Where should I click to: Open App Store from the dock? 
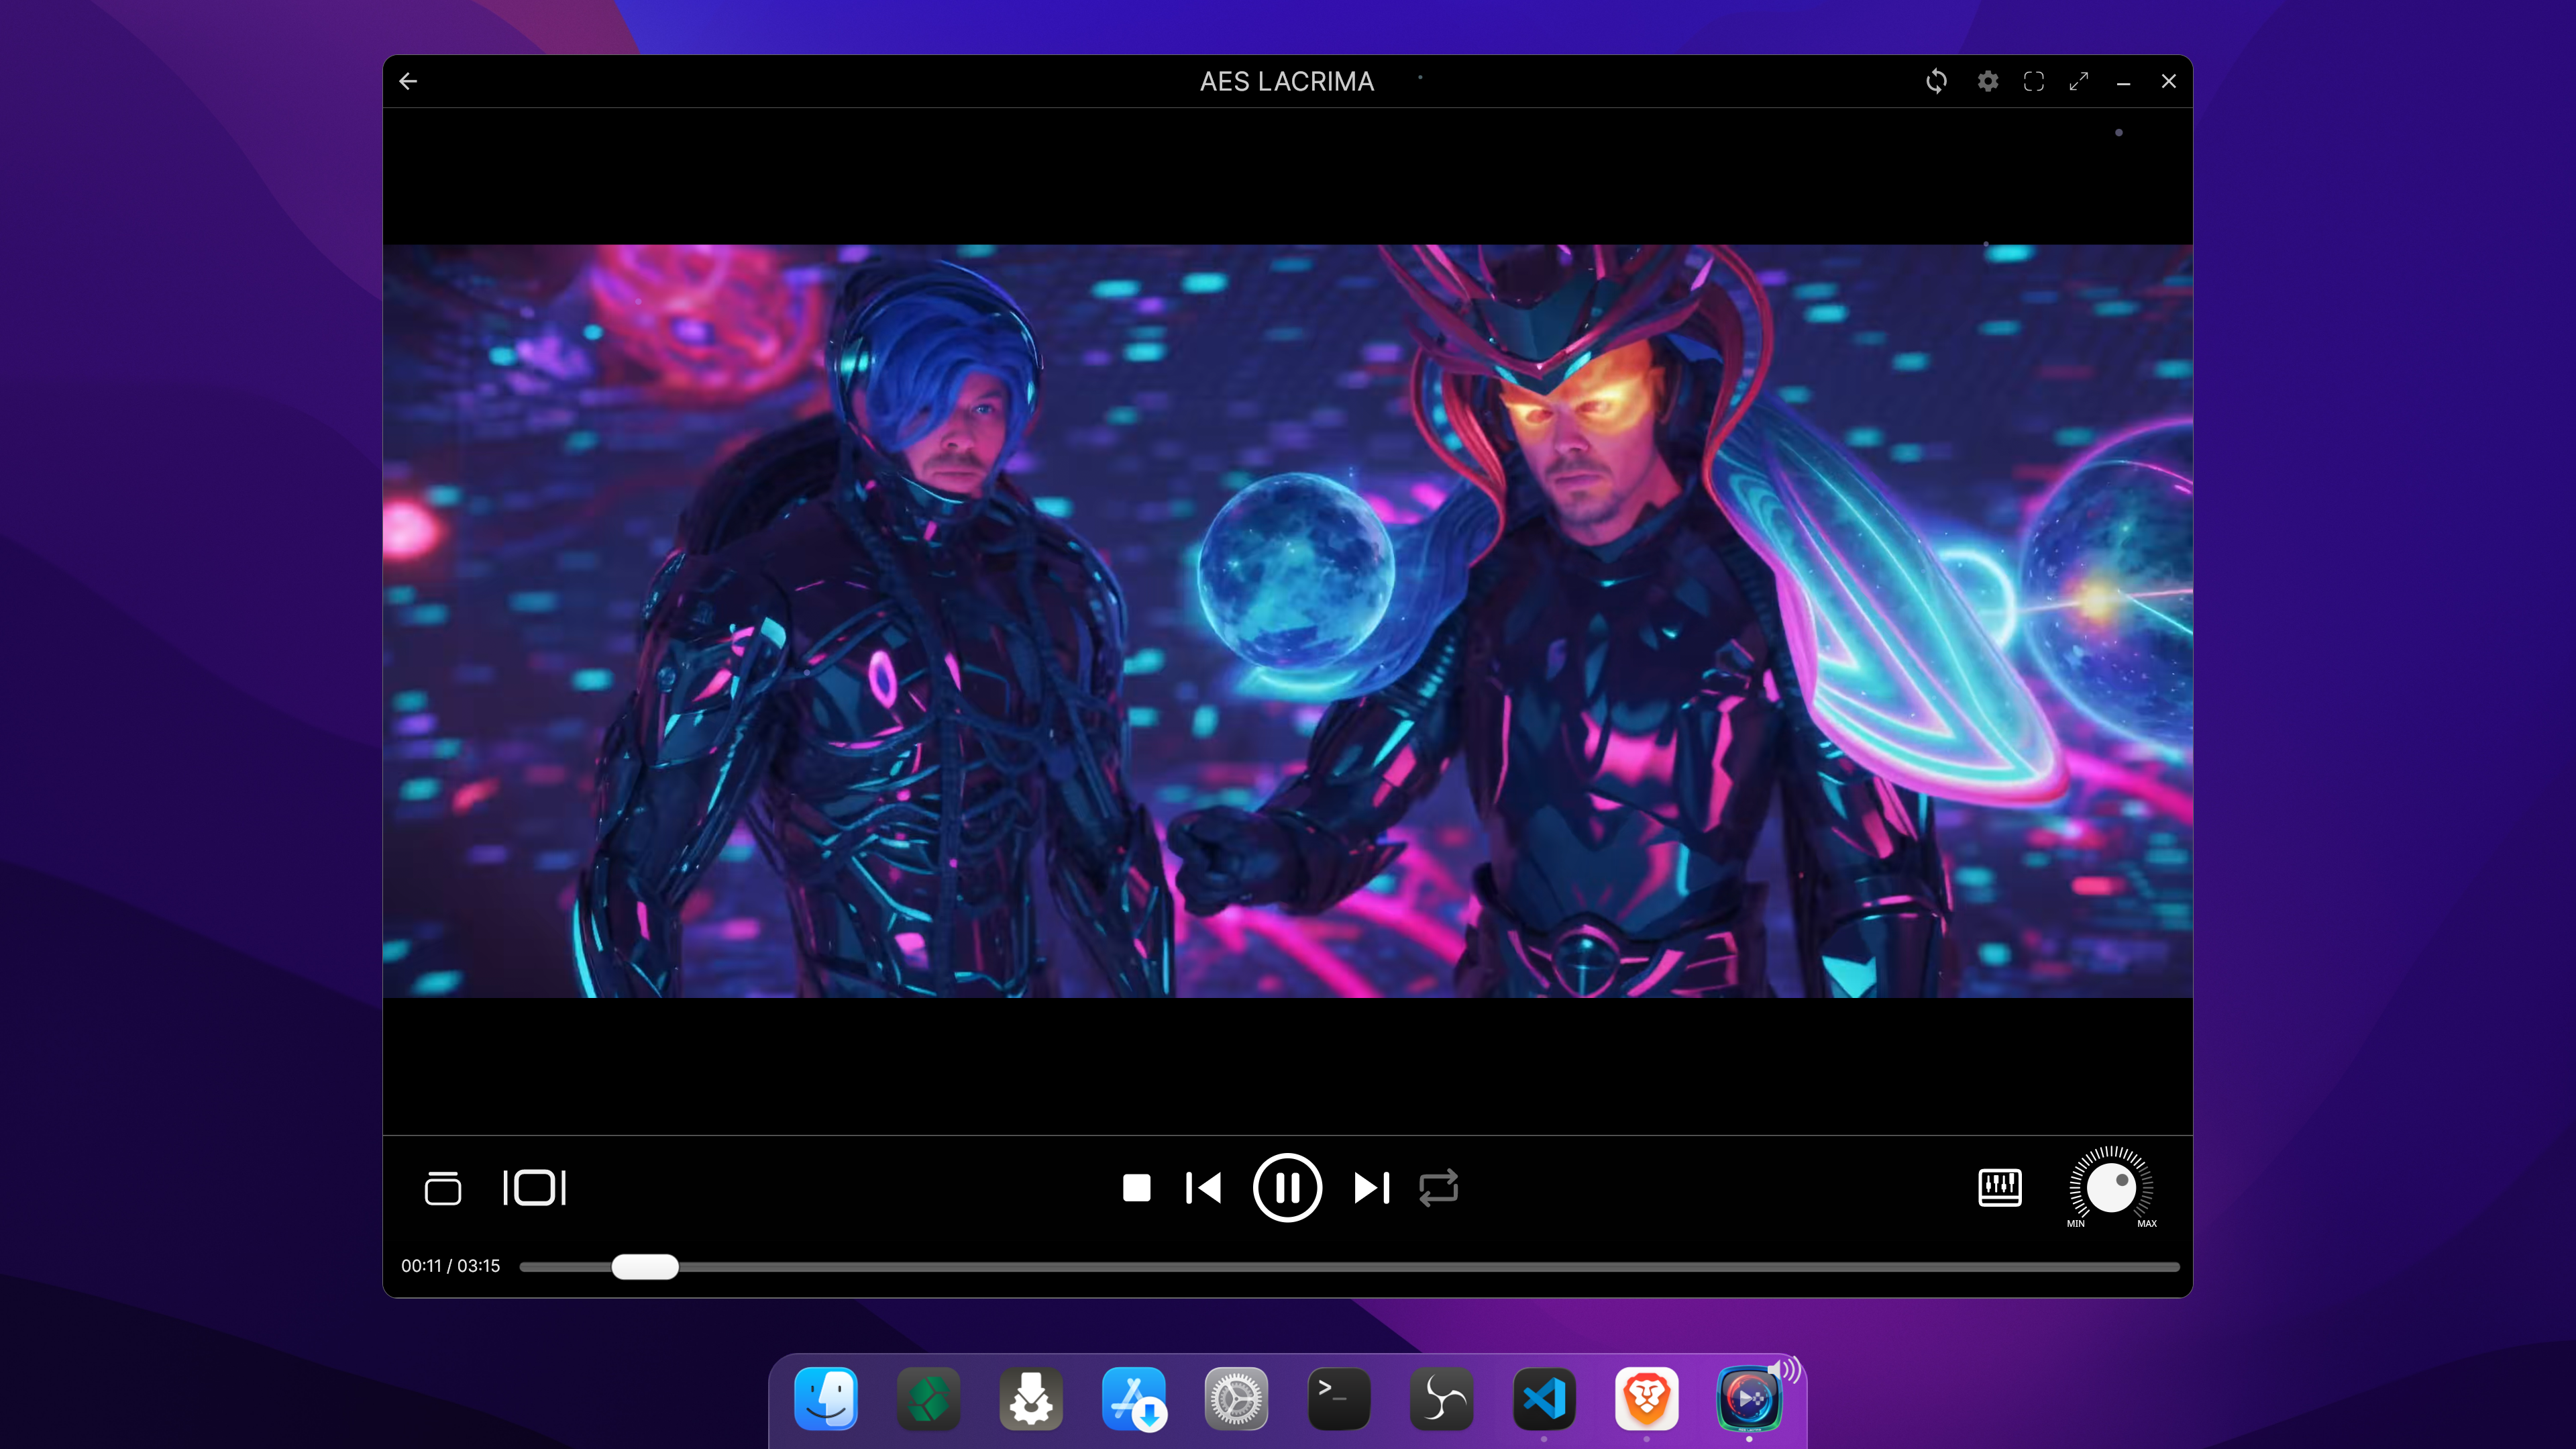(1133, 1398)
